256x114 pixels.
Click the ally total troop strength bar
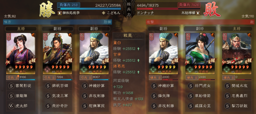click(89, 9)
